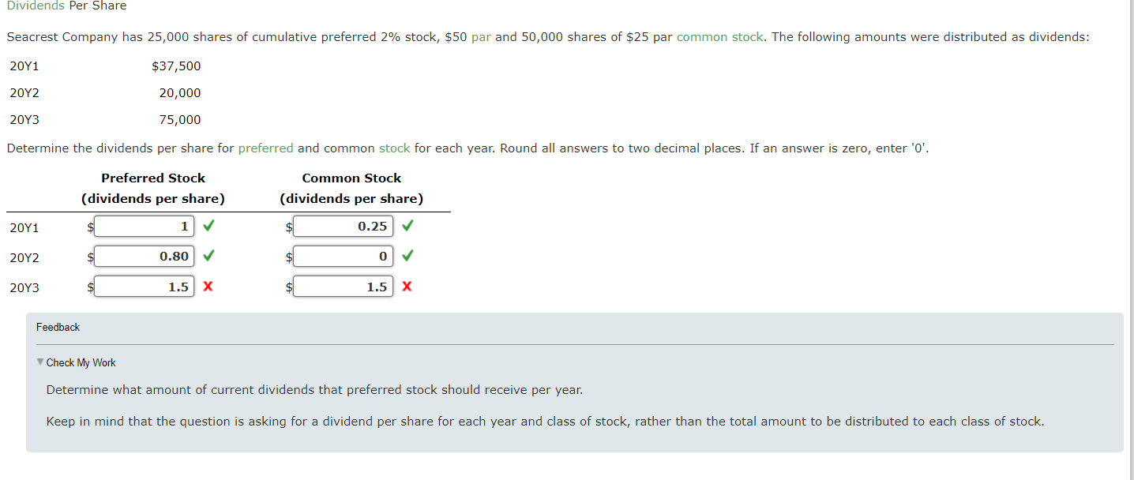The image size is (1134, 480).
Task: Click the green checkmark beside 20Y2 common answer
Action: 407,255
